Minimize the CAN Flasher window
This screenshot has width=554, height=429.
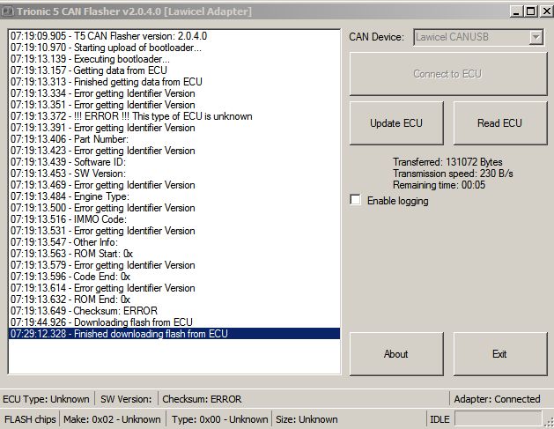click(x=516, y=11)
